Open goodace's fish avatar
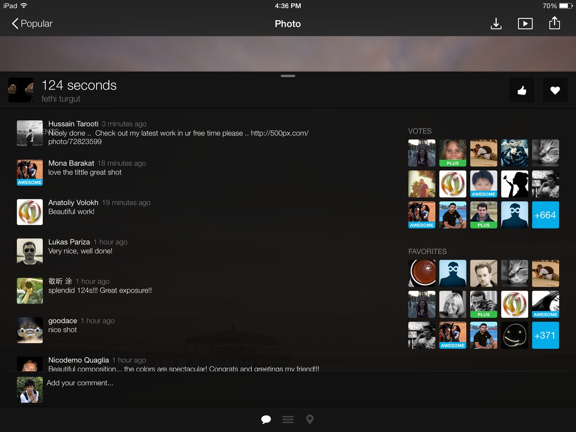 click(x=30, y=330)
